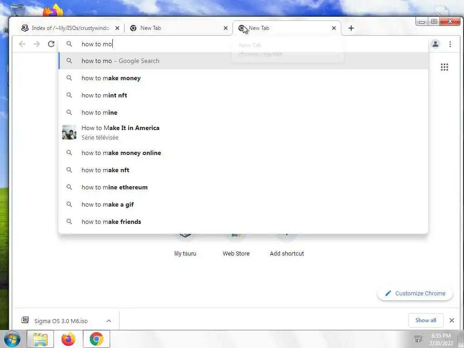Choose suggestion 'how to make nft'
464x348 pixels.
243,170
